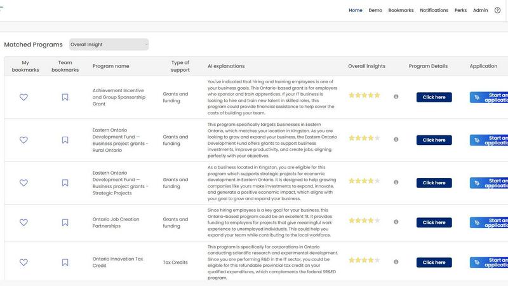Viewport: 508px width, 286px height.
Task: Click info icon for Ontario Innovation Tax Credit
Action: click(x=396, y=261)
